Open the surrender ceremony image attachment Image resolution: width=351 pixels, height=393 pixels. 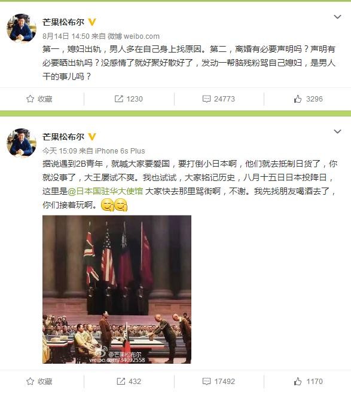click(x=117, y=289)
